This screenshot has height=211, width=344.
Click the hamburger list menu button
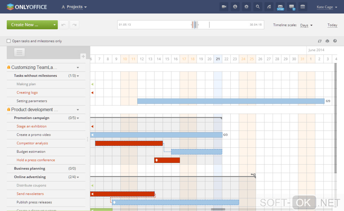20,52
